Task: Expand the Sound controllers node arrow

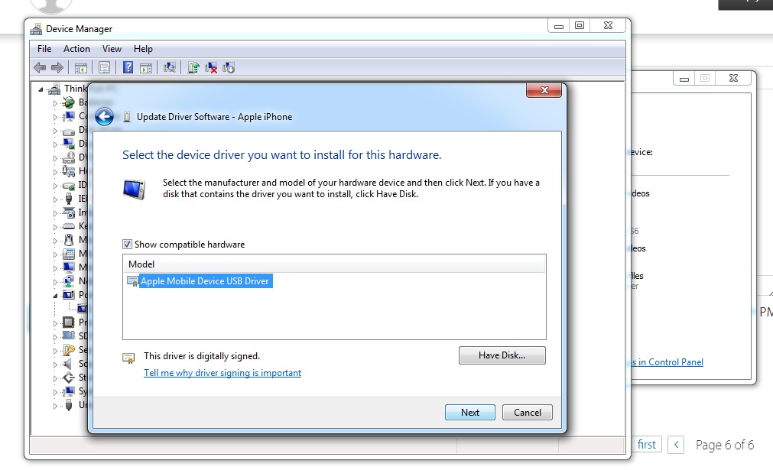Action: (55, 365)
